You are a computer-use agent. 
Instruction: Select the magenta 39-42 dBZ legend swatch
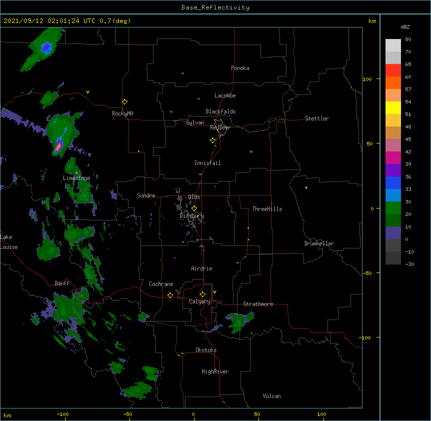click(393, 157)
